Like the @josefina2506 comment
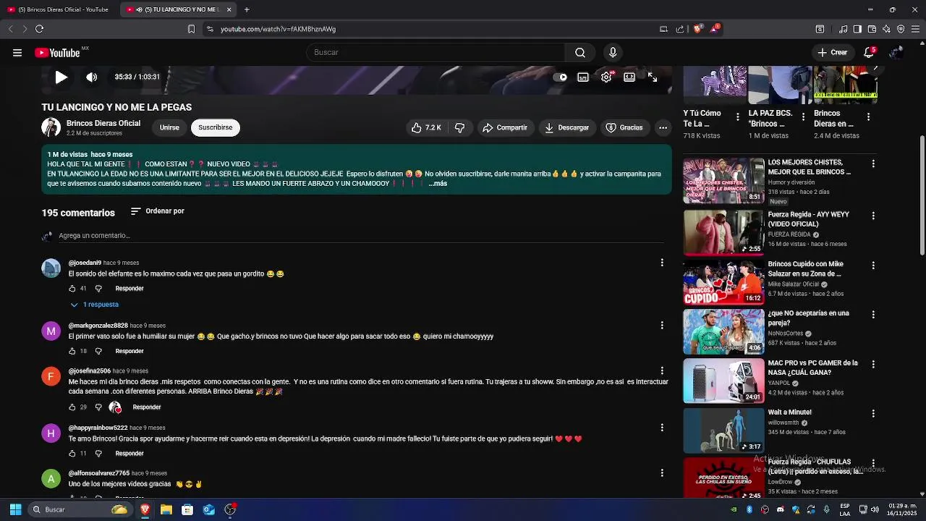Image resolution: width=926 pixels, height=521 pixels. point(72,407)
